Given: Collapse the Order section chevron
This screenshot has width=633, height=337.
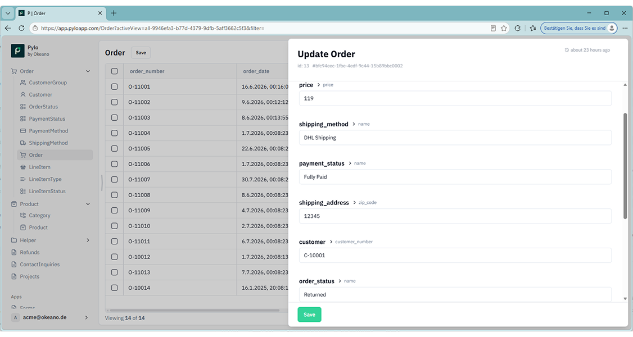Looking at the screenshot, I should (x=88, y=71).
